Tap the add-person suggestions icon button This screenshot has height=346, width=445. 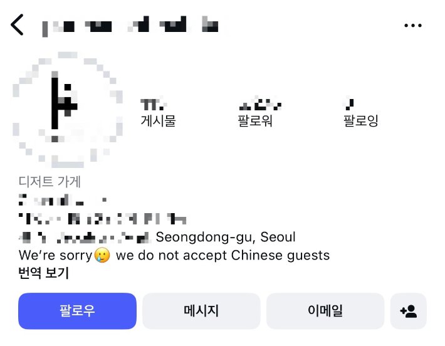(408, 311)
